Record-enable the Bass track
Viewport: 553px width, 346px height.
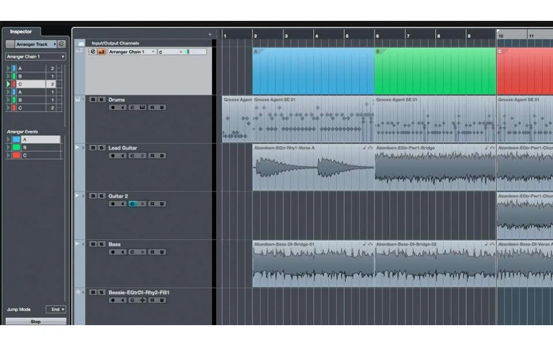(113, 252)
